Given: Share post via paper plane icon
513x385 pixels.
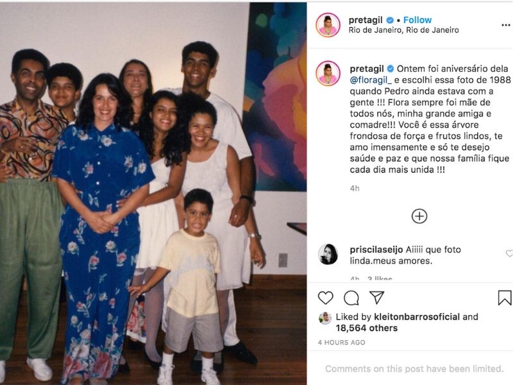Looking at the screenshot, I should coord(376,297).
